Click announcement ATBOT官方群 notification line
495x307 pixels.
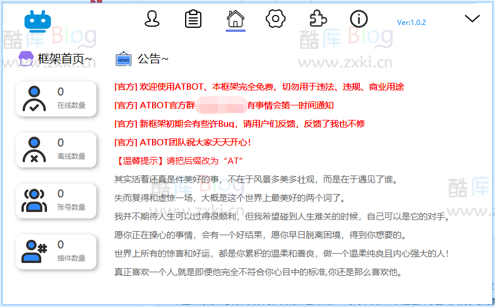click(x=224, y=105)
